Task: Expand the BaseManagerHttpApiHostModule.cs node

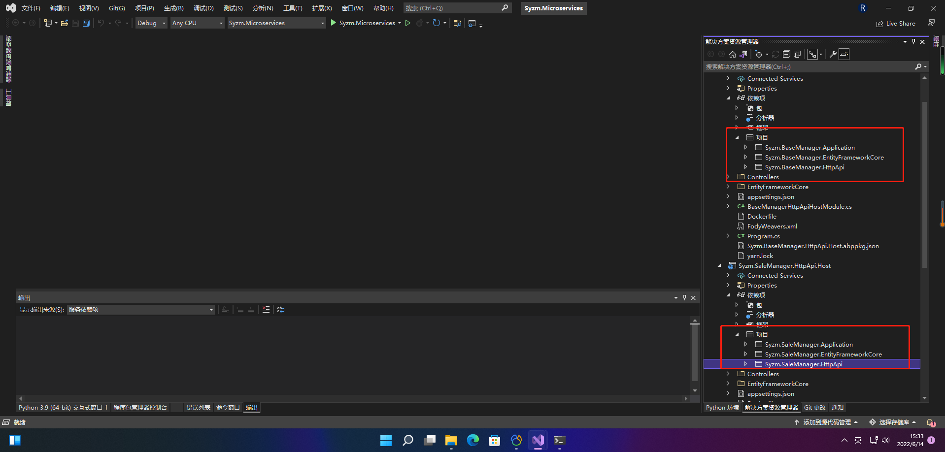Action: tap(728, 206)
